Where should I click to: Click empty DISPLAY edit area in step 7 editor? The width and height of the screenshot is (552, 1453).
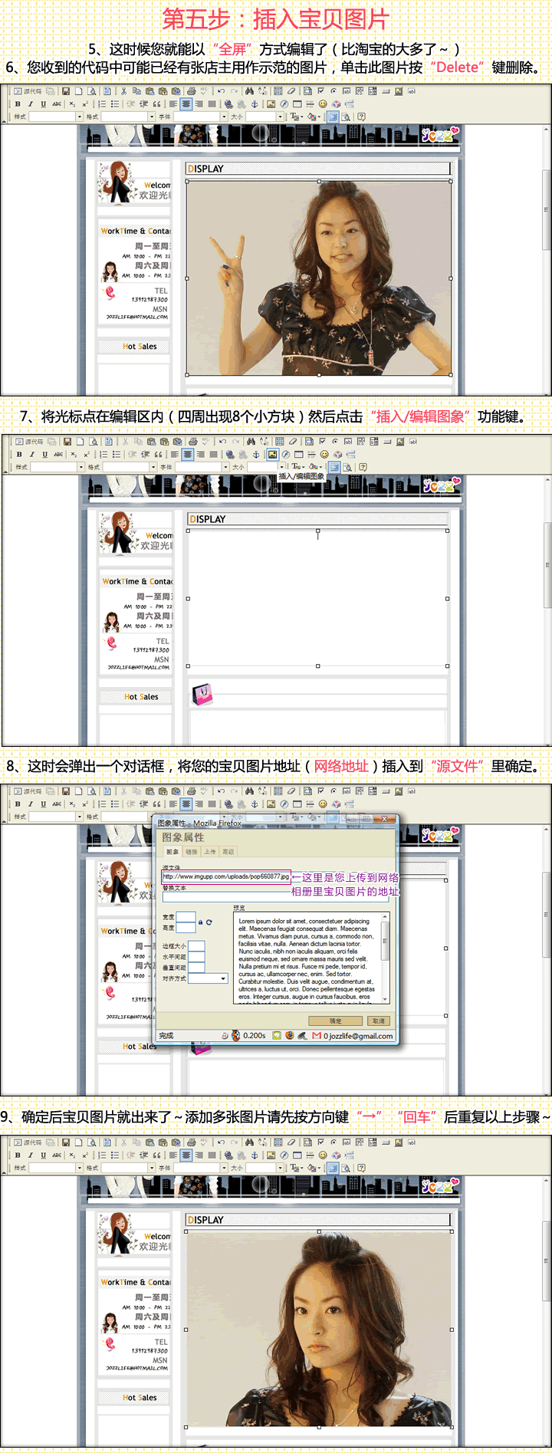tap(317, 598)
